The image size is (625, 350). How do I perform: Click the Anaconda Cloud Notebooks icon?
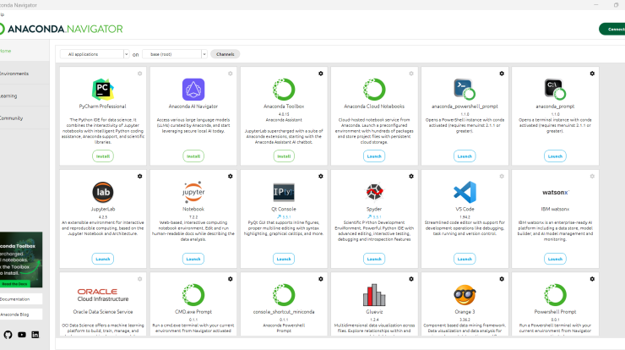[x=374, y=89]
